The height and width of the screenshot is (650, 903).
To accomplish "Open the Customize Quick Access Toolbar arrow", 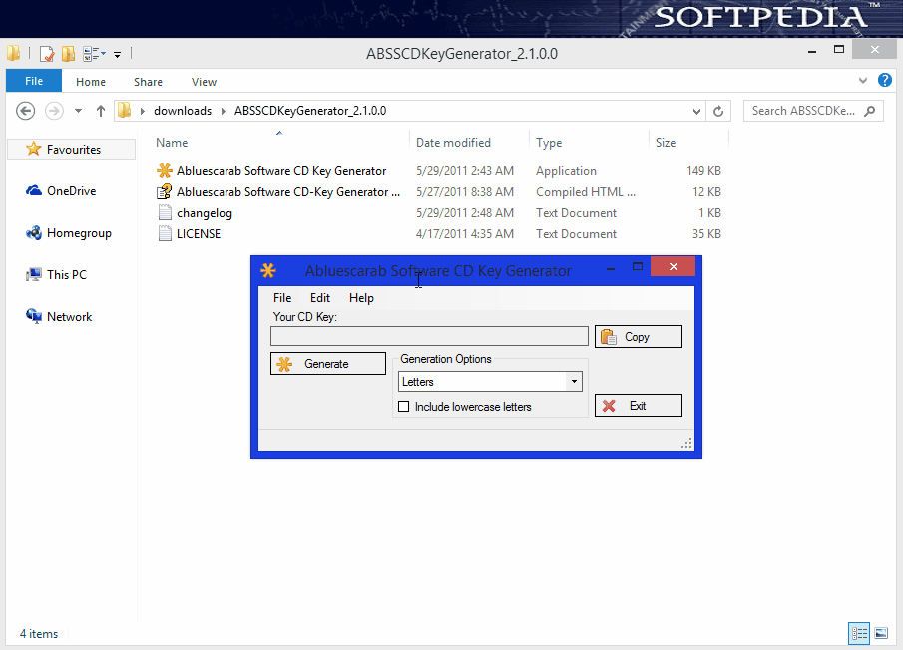I will (117, 55).
